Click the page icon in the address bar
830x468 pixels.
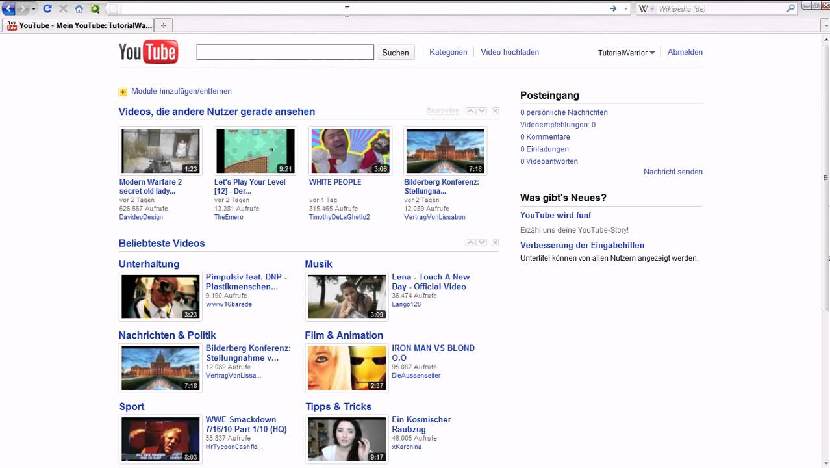click(114, 9)
